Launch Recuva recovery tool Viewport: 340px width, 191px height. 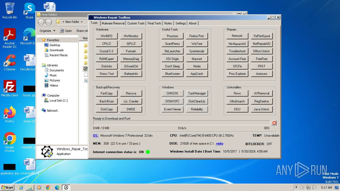coord(131,93)
